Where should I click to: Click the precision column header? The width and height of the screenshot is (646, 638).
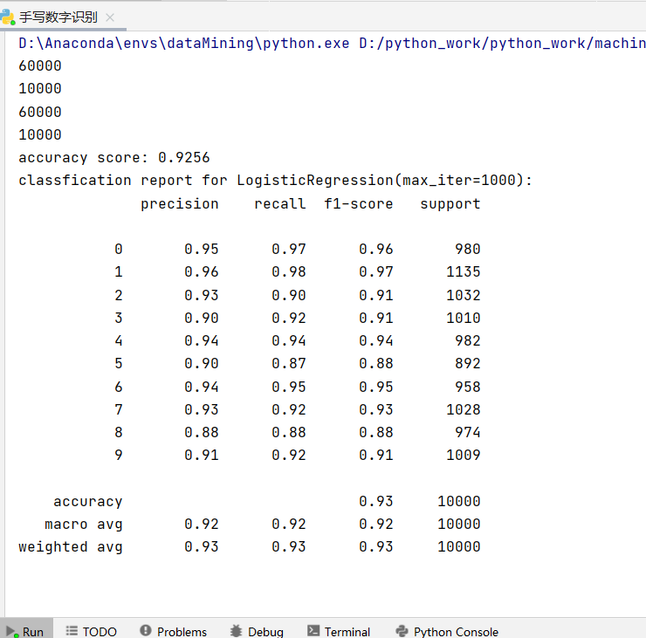coord(179,204)
